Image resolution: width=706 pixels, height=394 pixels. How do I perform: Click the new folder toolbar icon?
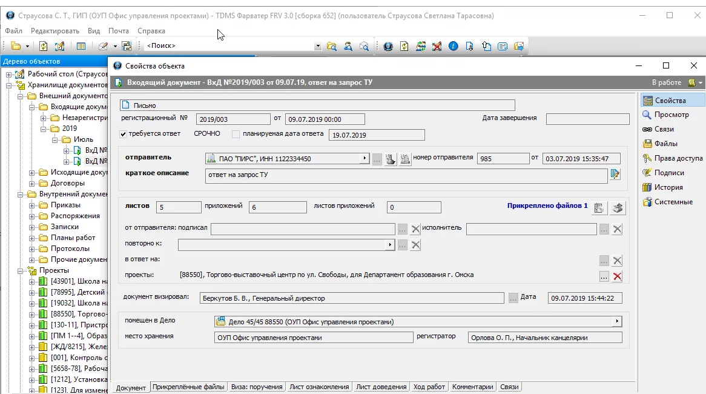pyautogui.click(x=16, y=46)
